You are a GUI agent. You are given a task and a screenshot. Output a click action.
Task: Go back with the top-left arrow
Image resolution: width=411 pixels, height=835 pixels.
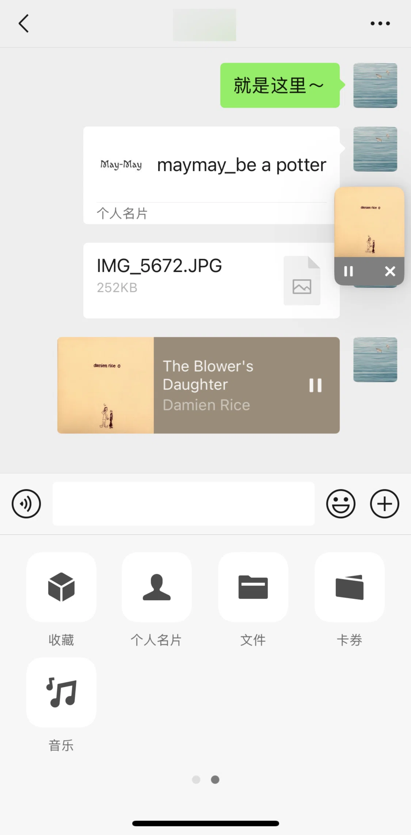point(24,24)
